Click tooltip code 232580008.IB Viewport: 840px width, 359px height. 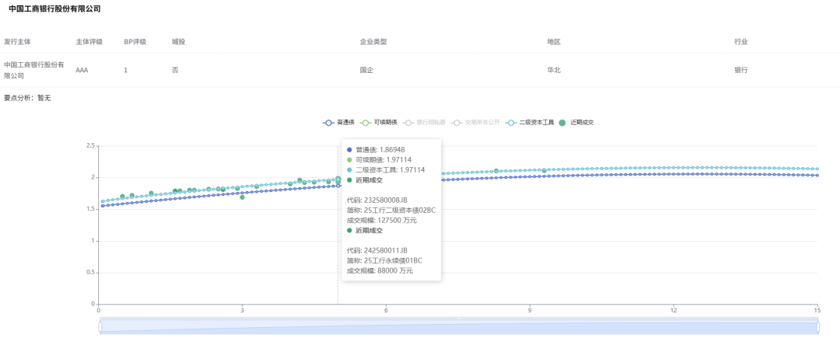pos(377,200)
